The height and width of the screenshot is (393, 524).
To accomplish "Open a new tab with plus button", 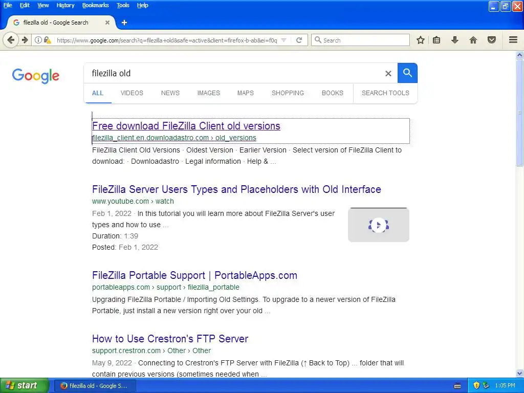I will pyautogui.click(x=124, y=23).
